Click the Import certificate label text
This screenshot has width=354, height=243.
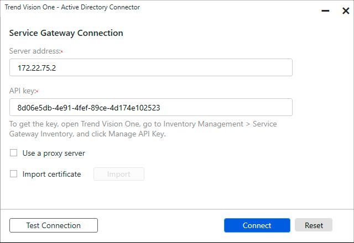point(51,174)
